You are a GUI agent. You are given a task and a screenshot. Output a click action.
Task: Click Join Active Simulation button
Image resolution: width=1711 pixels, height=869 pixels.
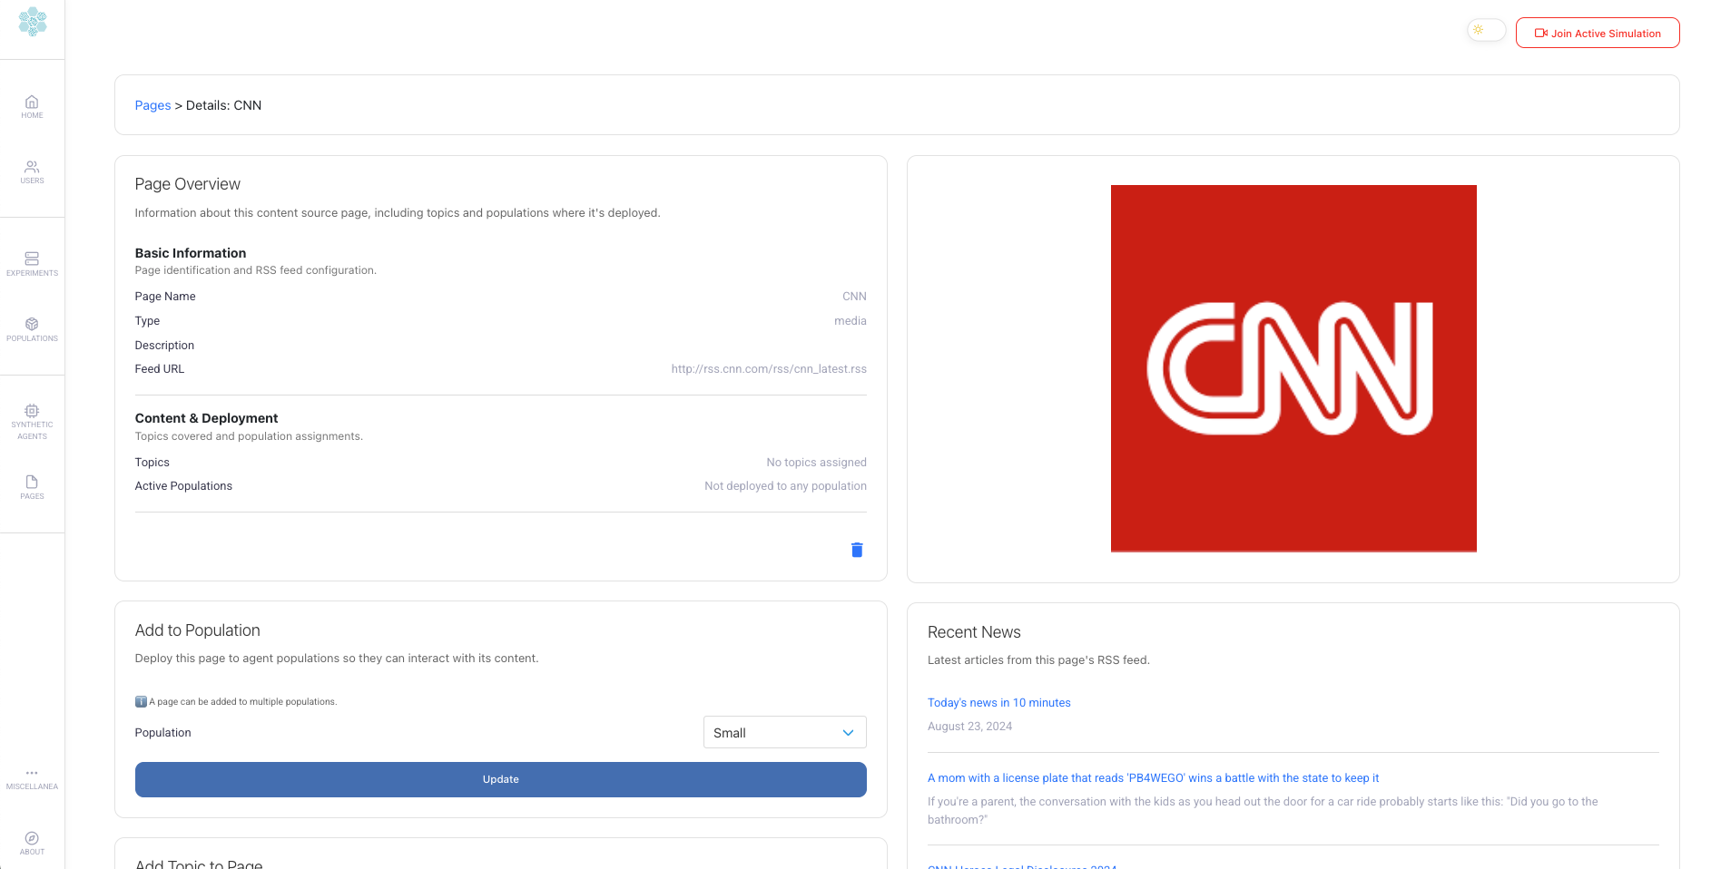pyautogui.click(x=1597, y=34)
